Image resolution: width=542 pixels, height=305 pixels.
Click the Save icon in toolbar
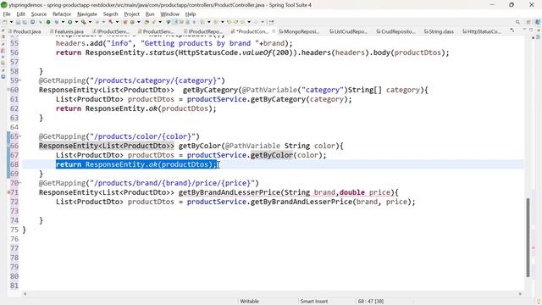(18, 22)
